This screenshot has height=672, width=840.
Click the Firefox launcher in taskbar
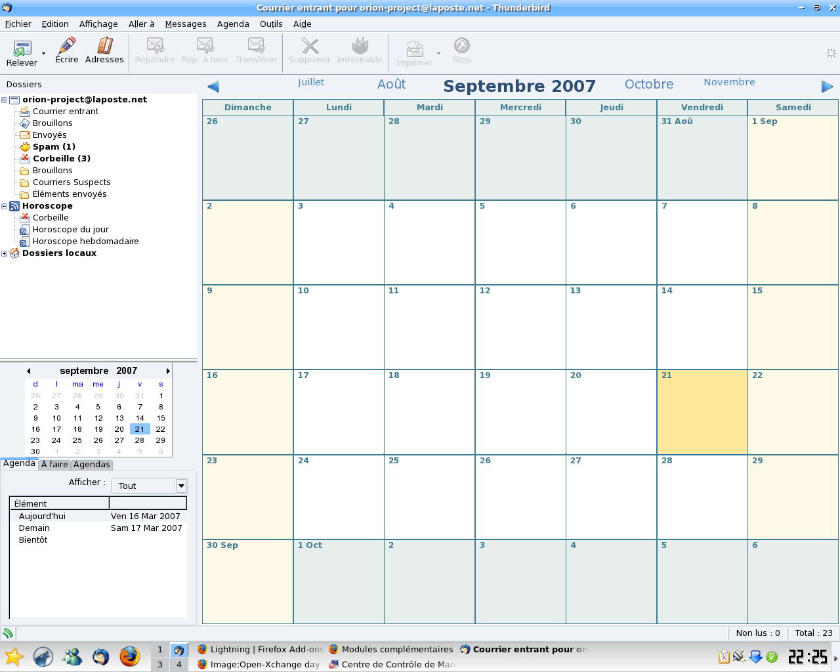coord(130,656)
